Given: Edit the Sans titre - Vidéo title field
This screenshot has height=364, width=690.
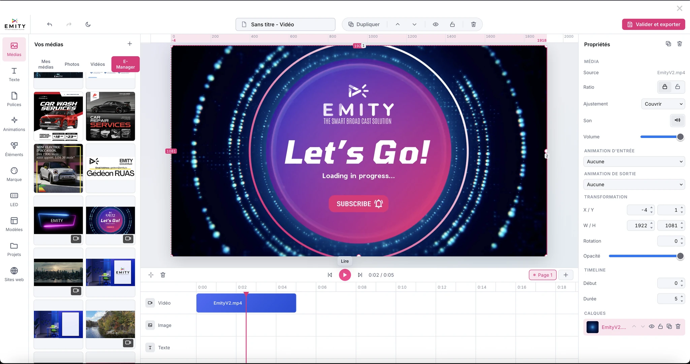Looking at the screenshot, I should click(285, 24).
